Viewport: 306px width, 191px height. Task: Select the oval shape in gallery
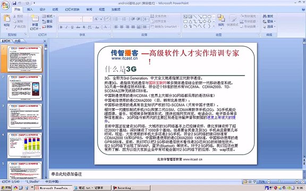pyautogui.click(x=209, y=16)
